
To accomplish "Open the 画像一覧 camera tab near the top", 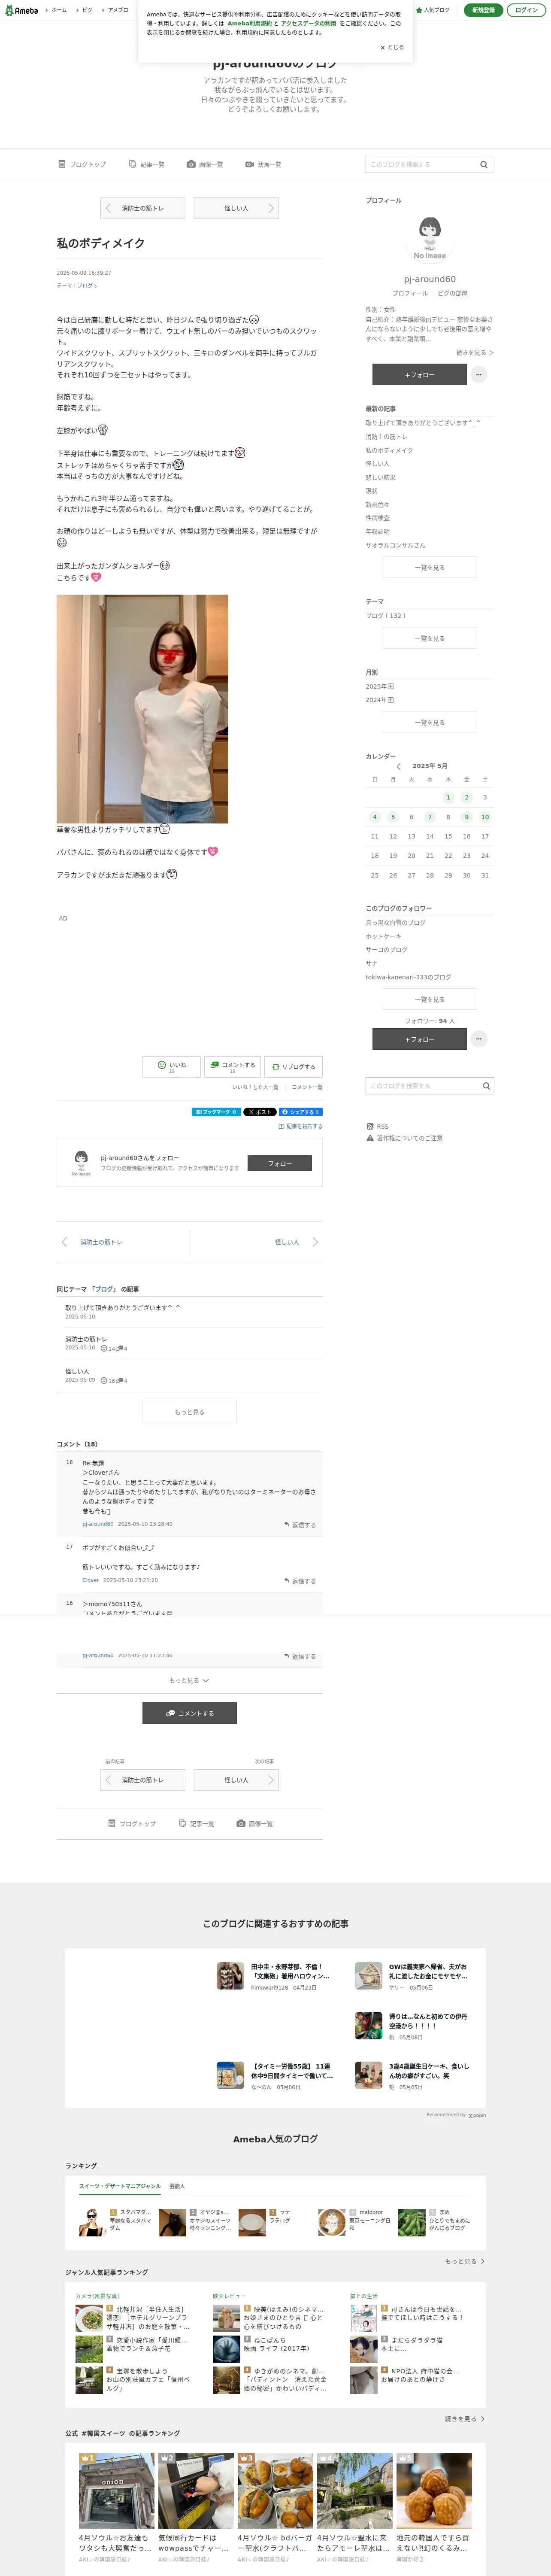I will pyautogui.click(x=205, y=164).
